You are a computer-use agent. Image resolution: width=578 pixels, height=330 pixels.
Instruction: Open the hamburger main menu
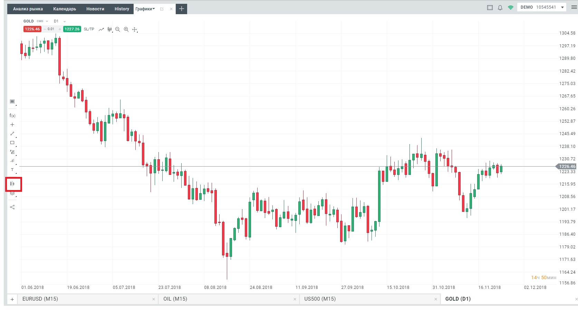(x=574, y=7)
